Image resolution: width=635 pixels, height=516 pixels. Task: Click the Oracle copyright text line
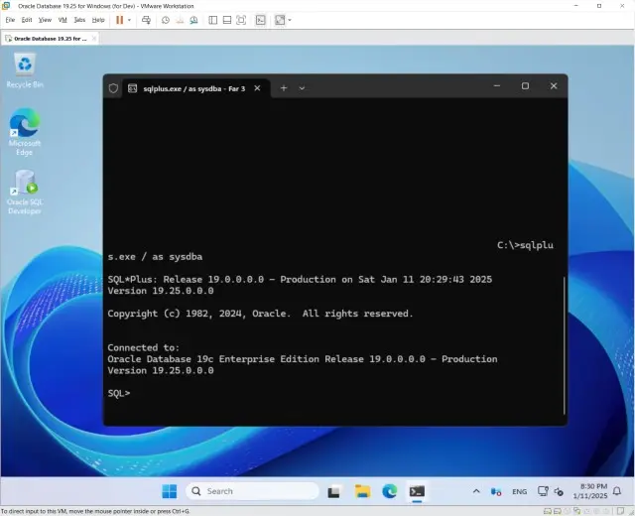coord(260,314)
